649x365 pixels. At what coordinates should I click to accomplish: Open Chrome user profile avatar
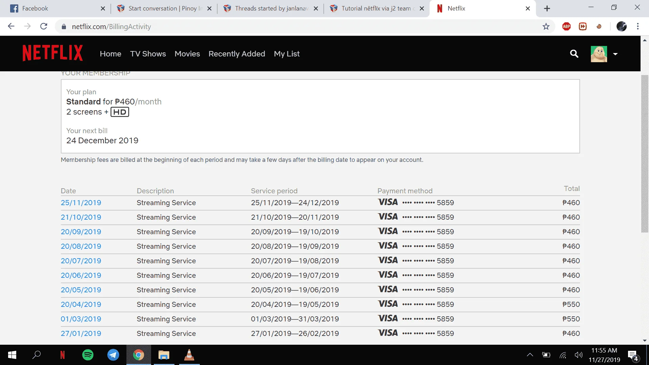[622, 26]
